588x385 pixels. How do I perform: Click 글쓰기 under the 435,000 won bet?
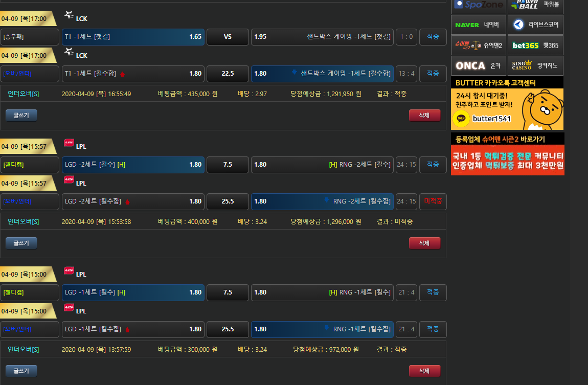[x=21, y=115]
